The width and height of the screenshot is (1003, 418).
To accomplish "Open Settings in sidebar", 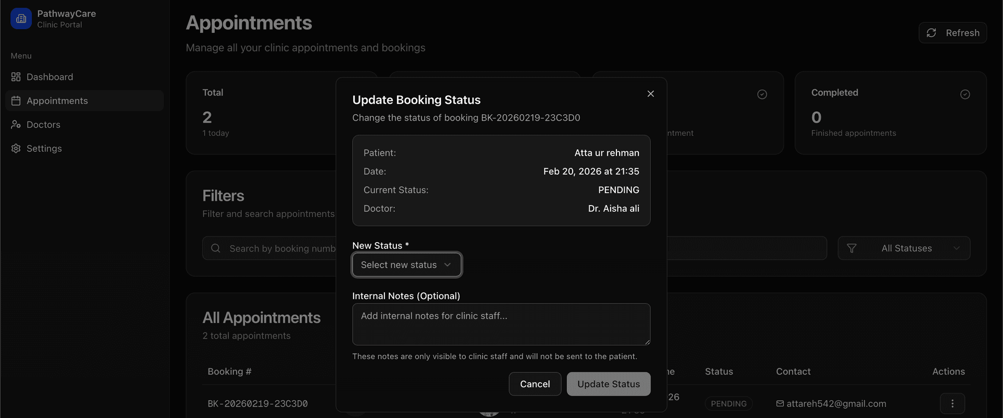I will (85, 149).
